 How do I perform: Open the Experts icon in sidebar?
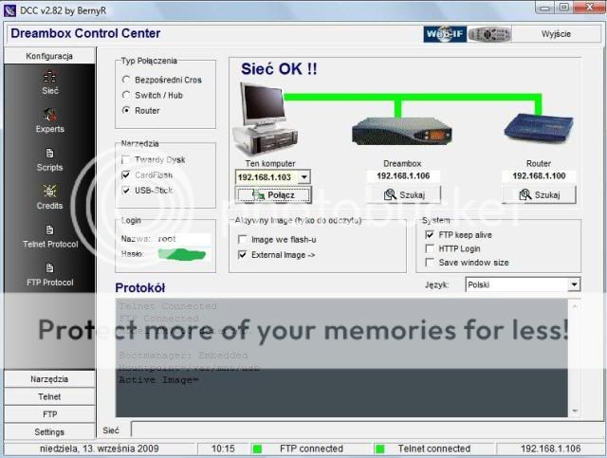(x=49, y=115)
